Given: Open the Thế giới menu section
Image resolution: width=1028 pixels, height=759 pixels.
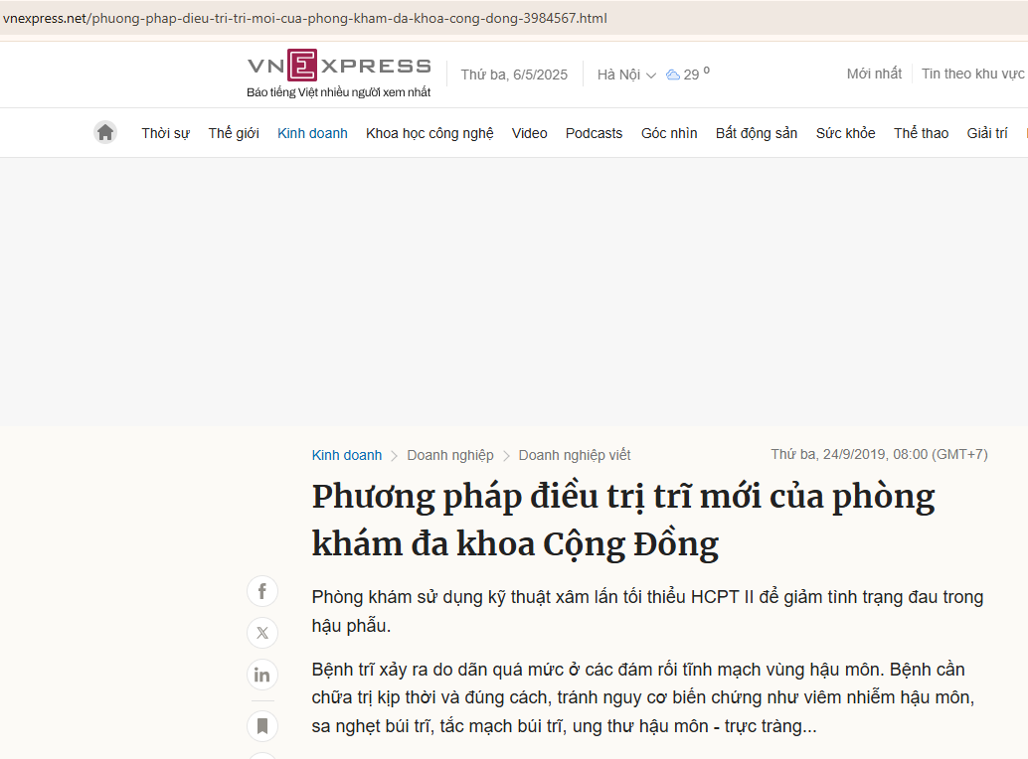Looking at the screenshot, I should click(x=234, y=133).
